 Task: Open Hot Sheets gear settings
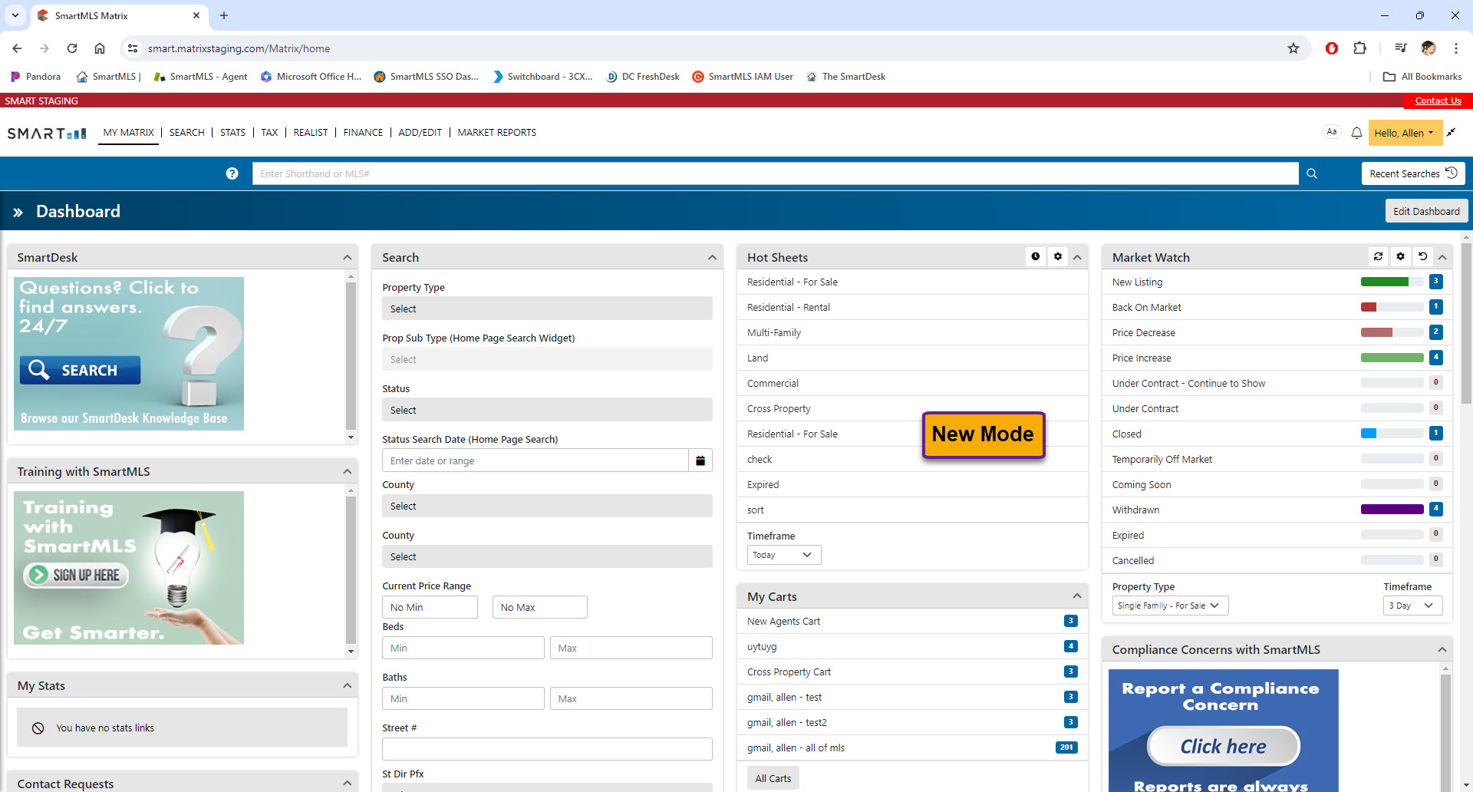[x=1058, y=257]
